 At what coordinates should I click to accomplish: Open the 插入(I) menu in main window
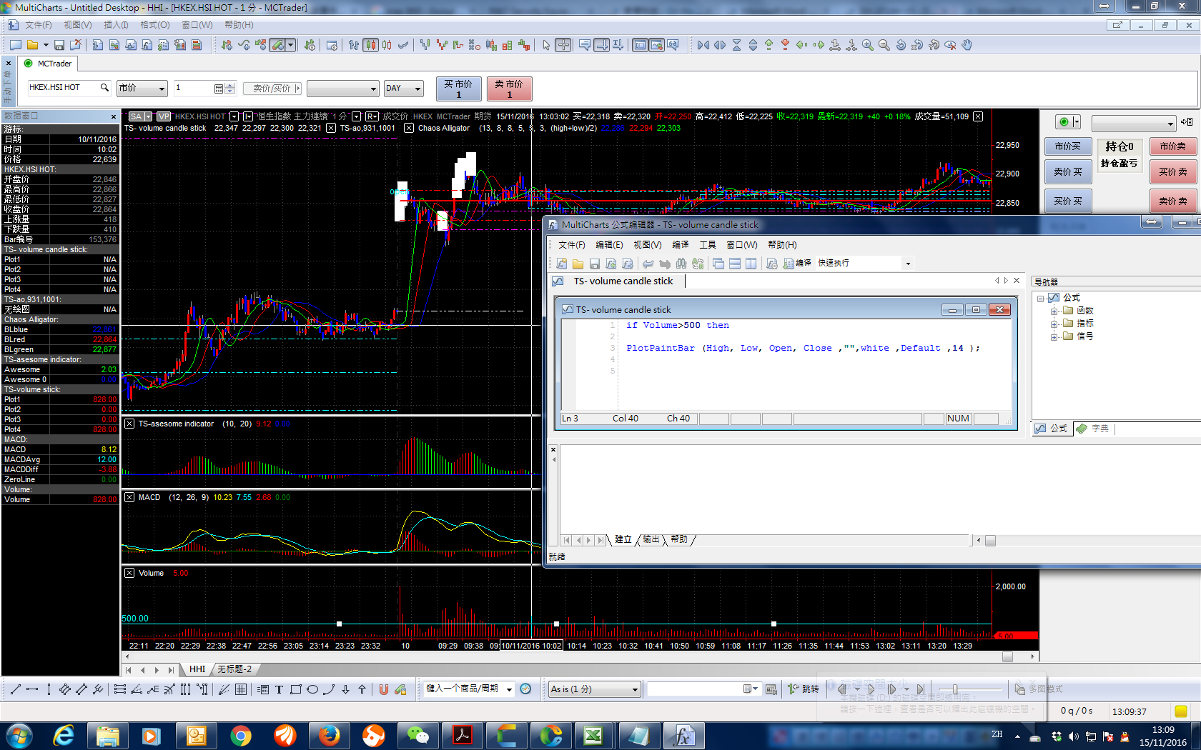click(116, 25)
